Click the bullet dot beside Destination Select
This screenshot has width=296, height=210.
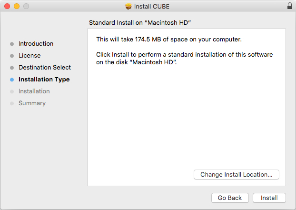[12, 68]
